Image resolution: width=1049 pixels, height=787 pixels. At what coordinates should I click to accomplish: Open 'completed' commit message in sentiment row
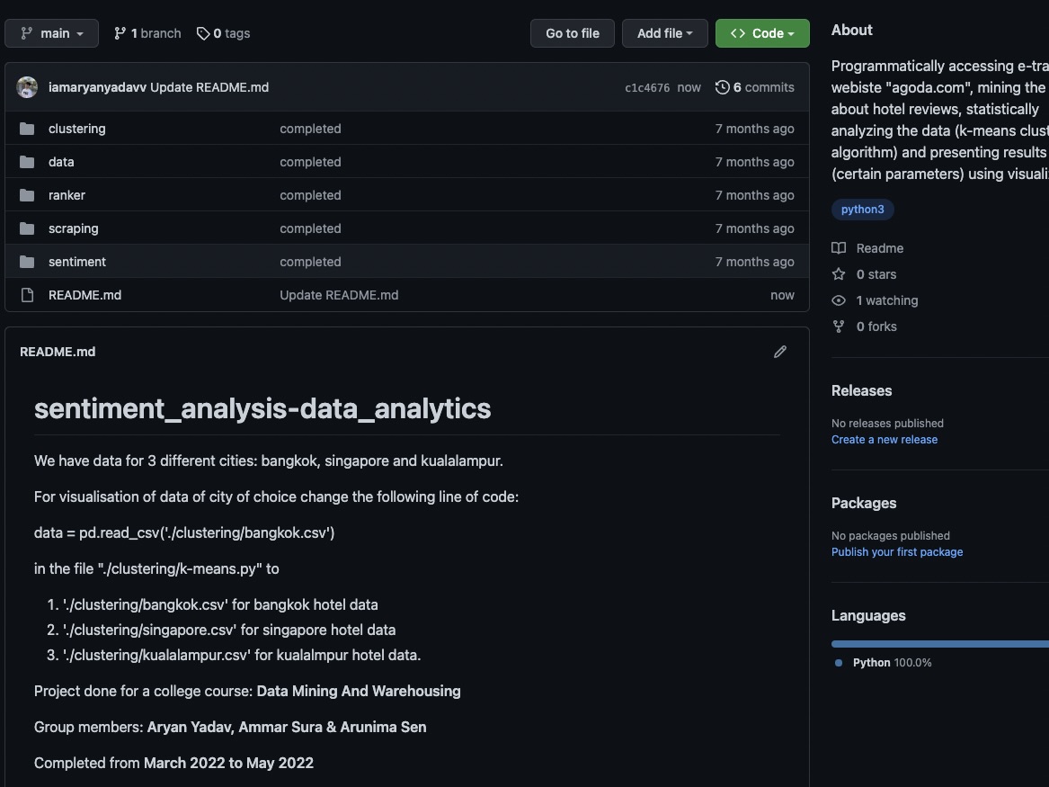click(310, 262)
